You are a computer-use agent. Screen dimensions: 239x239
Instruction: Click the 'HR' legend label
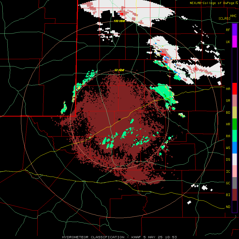[x=228, y=124]
